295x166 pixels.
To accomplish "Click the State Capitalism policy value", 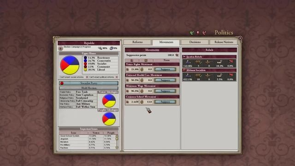I will pyautogui.click(x=84, y=95).
